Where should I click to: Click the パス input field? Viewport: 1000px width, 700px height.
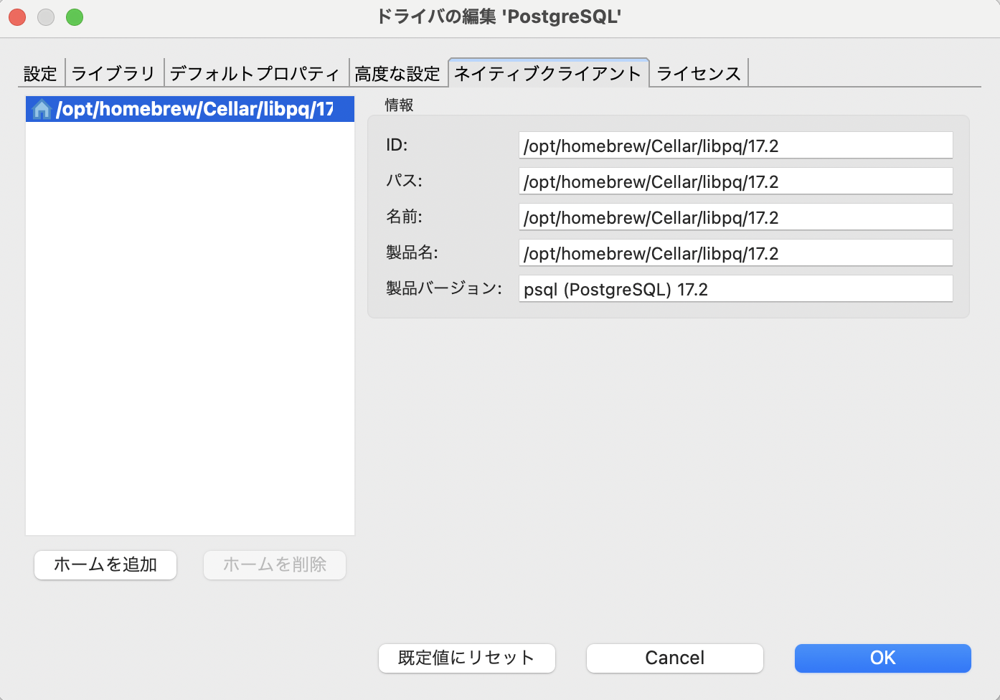pyautogui.click(x=735, y=181)
